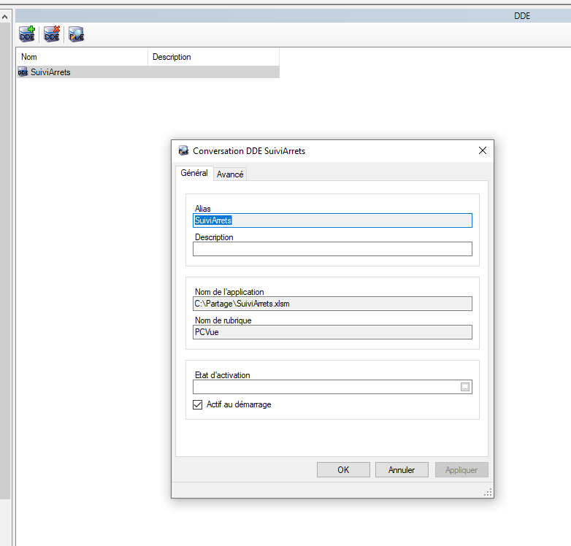Image resolution: width=571 pixels, height=546 pixels.
Task: Sort by the Nom column header
Action: [x=83, y=57]
